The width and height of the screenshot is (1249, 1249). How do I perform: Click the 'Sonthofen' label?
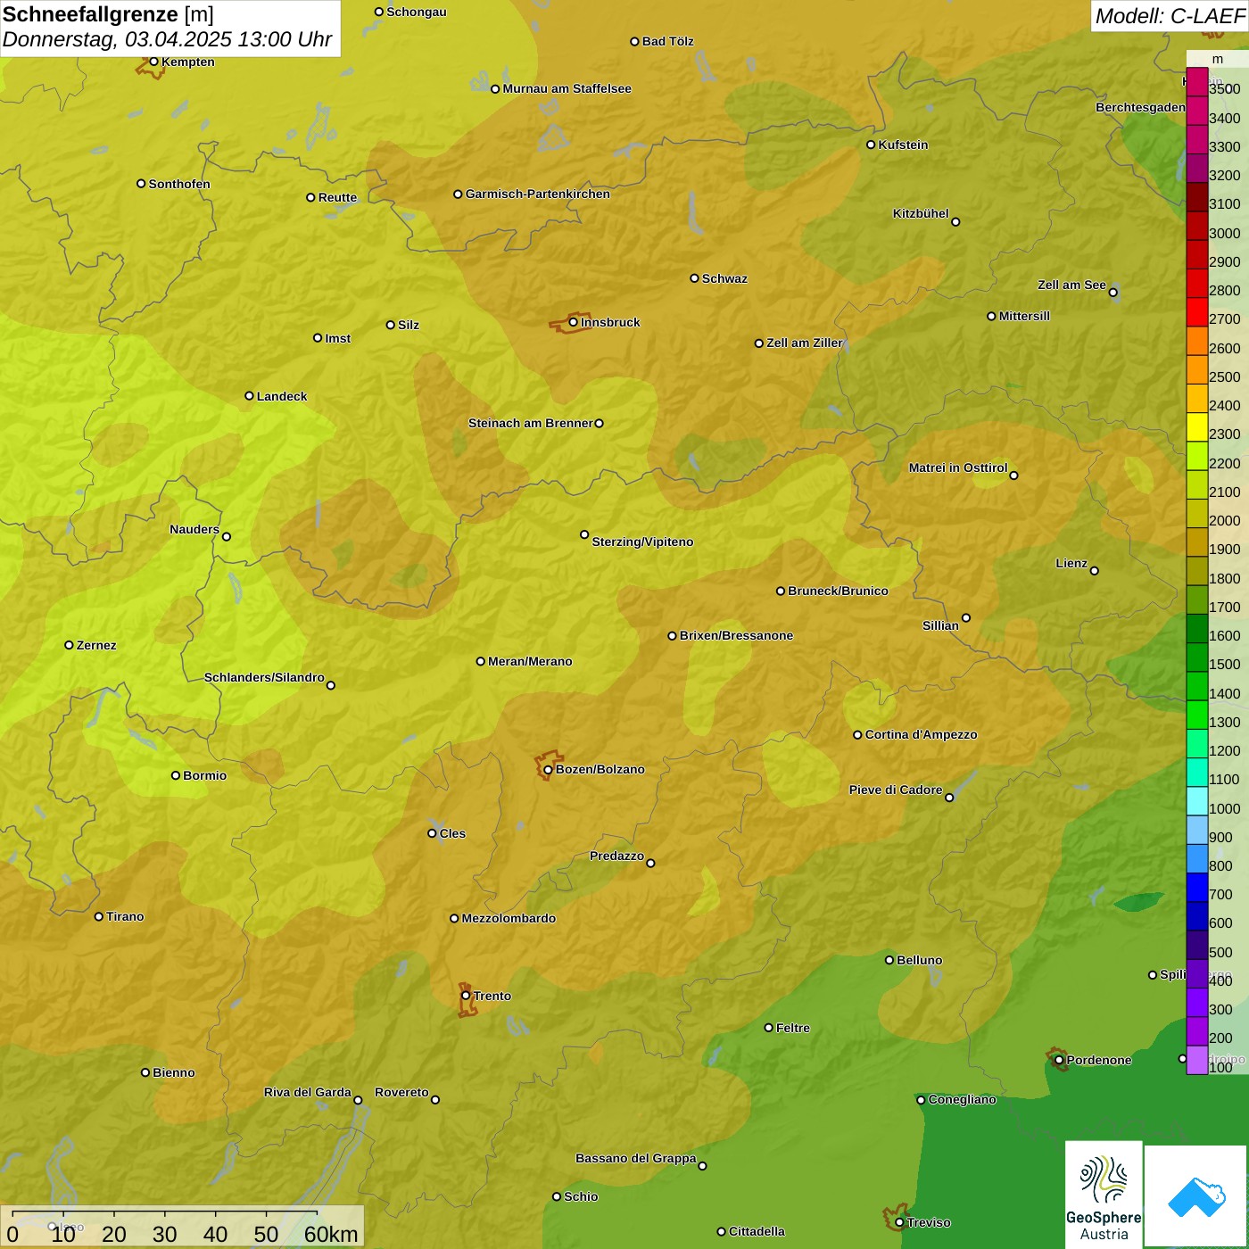(179, 184)
